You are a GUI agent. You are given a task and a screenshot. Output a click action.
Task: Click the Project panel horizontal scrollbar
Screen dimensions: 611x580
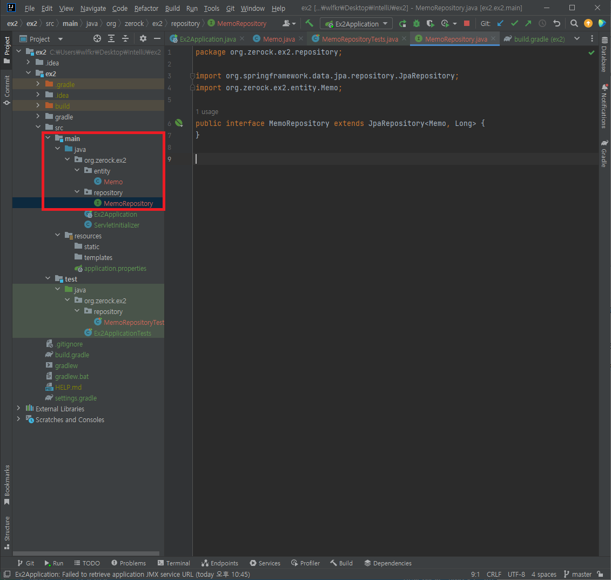pyautogui.click(x=86, y=554)
